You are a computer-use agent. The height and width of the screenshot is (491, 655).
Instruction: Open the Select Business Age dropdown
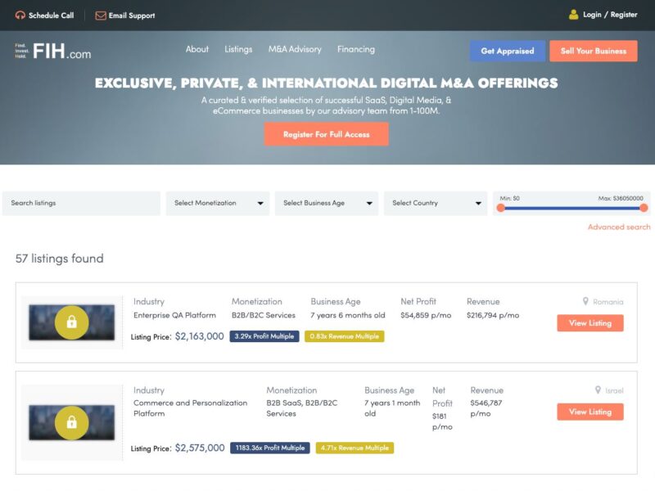(x=327, y=203)
